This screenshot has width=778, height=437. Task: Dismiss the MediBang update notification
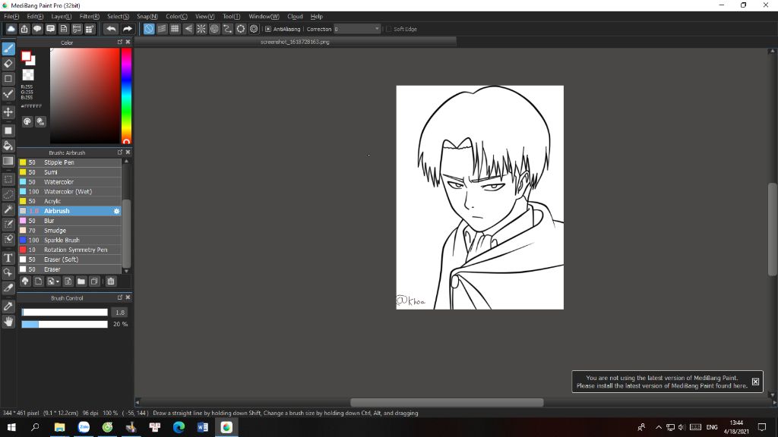pos(755,382)
